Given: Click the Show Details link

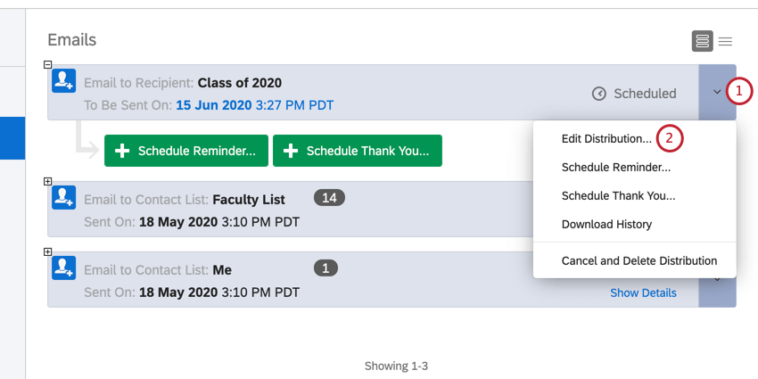Looking at the screenshot, I should click(x=643, y=292).
